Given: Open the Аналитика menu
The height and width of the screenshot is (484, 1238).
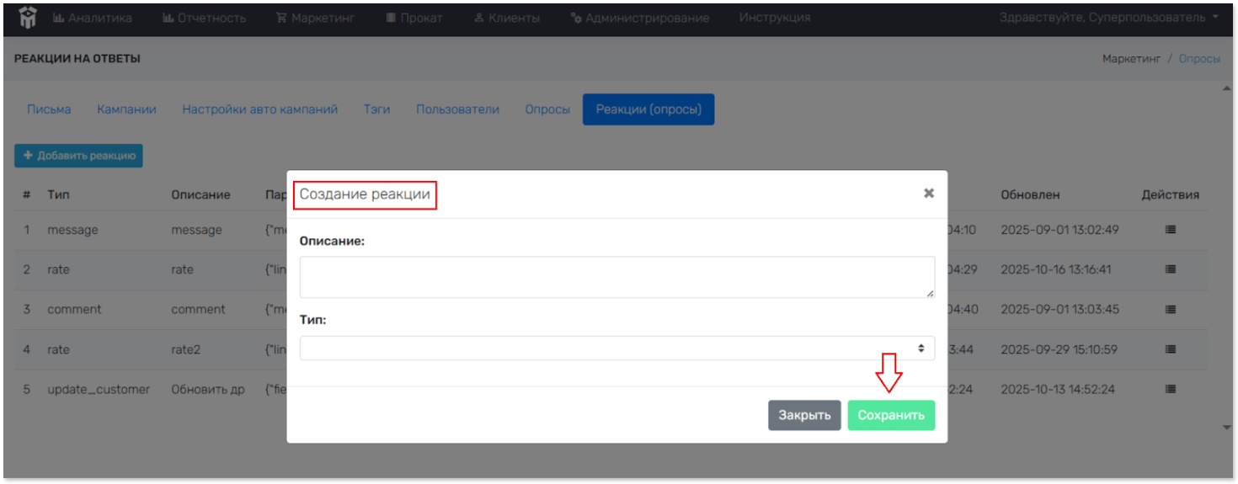Looking at the screenshot, I should point(93,18).
